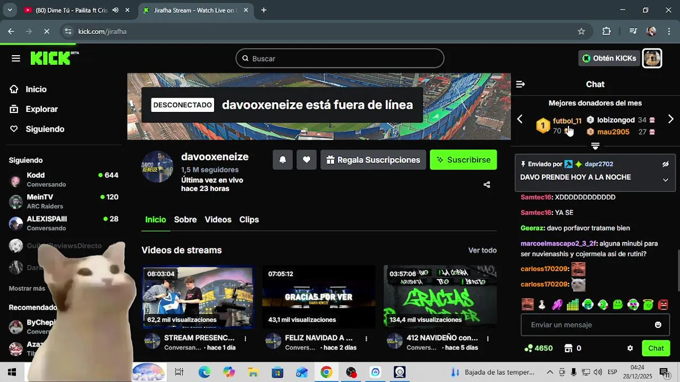Switch to the Videos tab

(218, 220)
